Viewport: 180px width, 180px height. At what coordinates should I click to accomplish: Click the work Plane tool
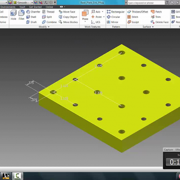[x=85, y=15]
